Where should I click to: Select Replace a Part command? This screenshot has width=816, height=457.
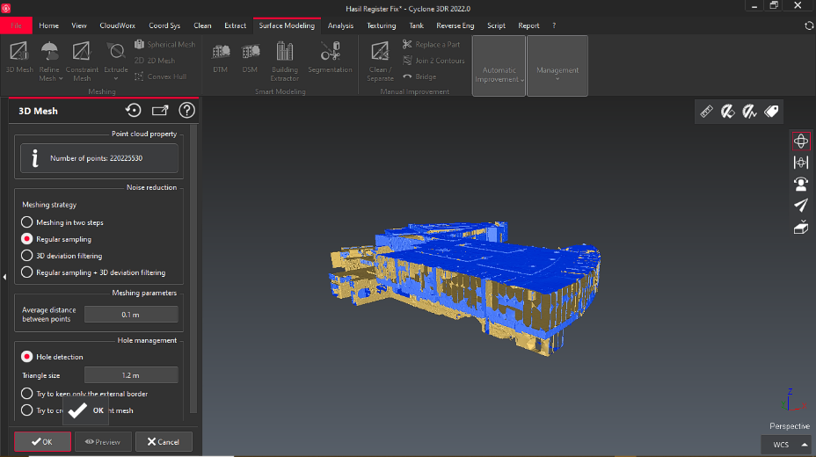[x=431, y=45]
